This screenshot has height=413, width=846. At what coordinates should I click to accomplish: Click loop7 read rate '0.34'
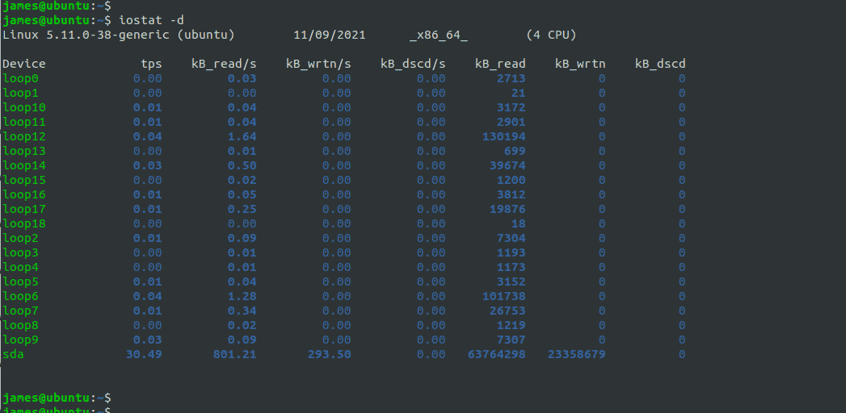(242, 311)
